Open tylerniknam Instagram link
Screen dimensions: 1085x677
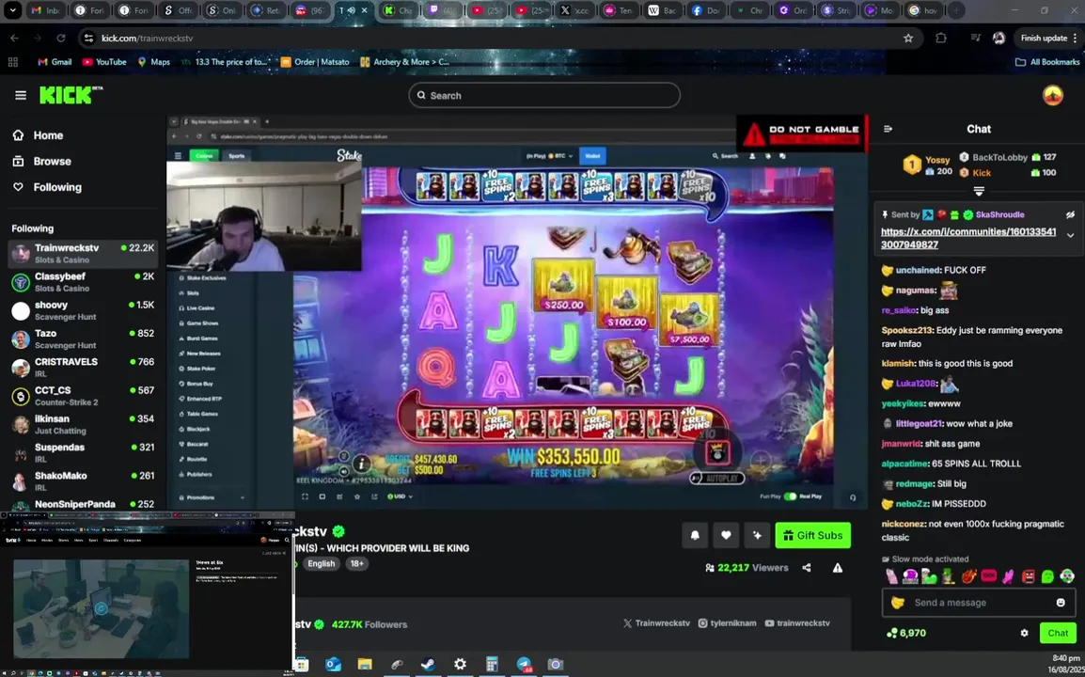(727, 623)
